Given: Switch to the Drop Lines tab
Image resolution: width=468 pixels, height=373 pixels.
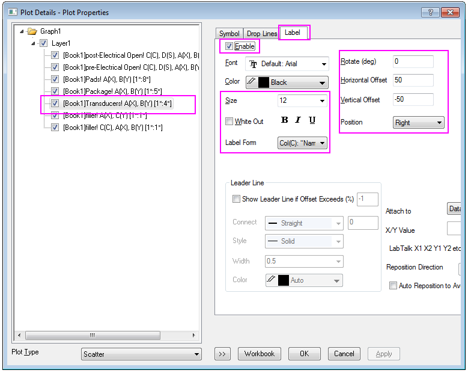Looking at the screenshot, I should click(x=261, y=34).
